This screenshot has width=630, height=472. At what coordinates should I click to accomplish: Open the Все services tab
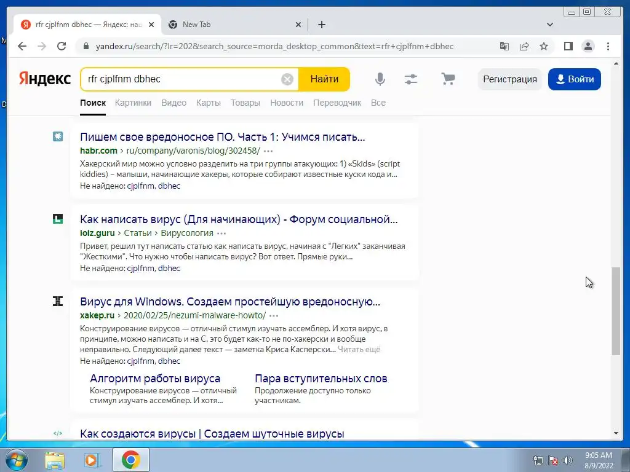(x=378, y=103)
